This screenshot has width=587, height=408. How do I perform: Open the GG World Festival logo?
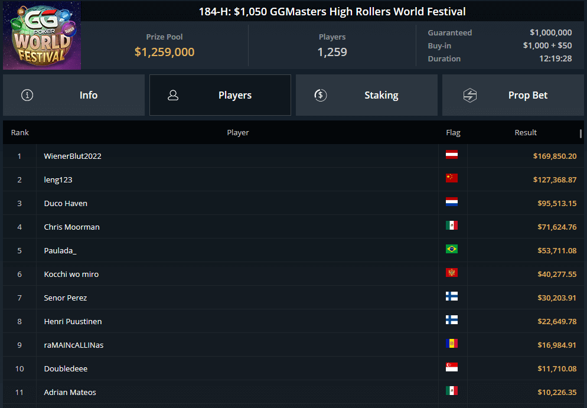(41, 35)
